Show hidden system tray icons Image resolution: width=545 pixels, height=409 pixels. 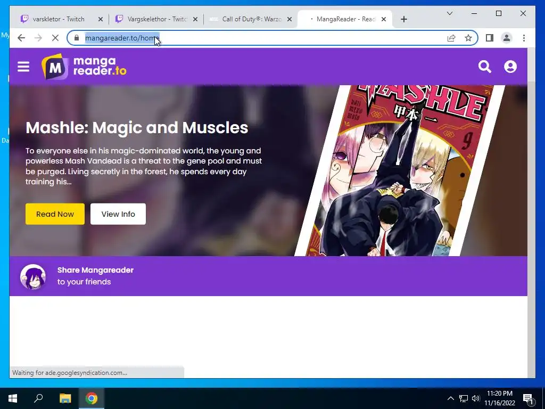click(450, 398)
